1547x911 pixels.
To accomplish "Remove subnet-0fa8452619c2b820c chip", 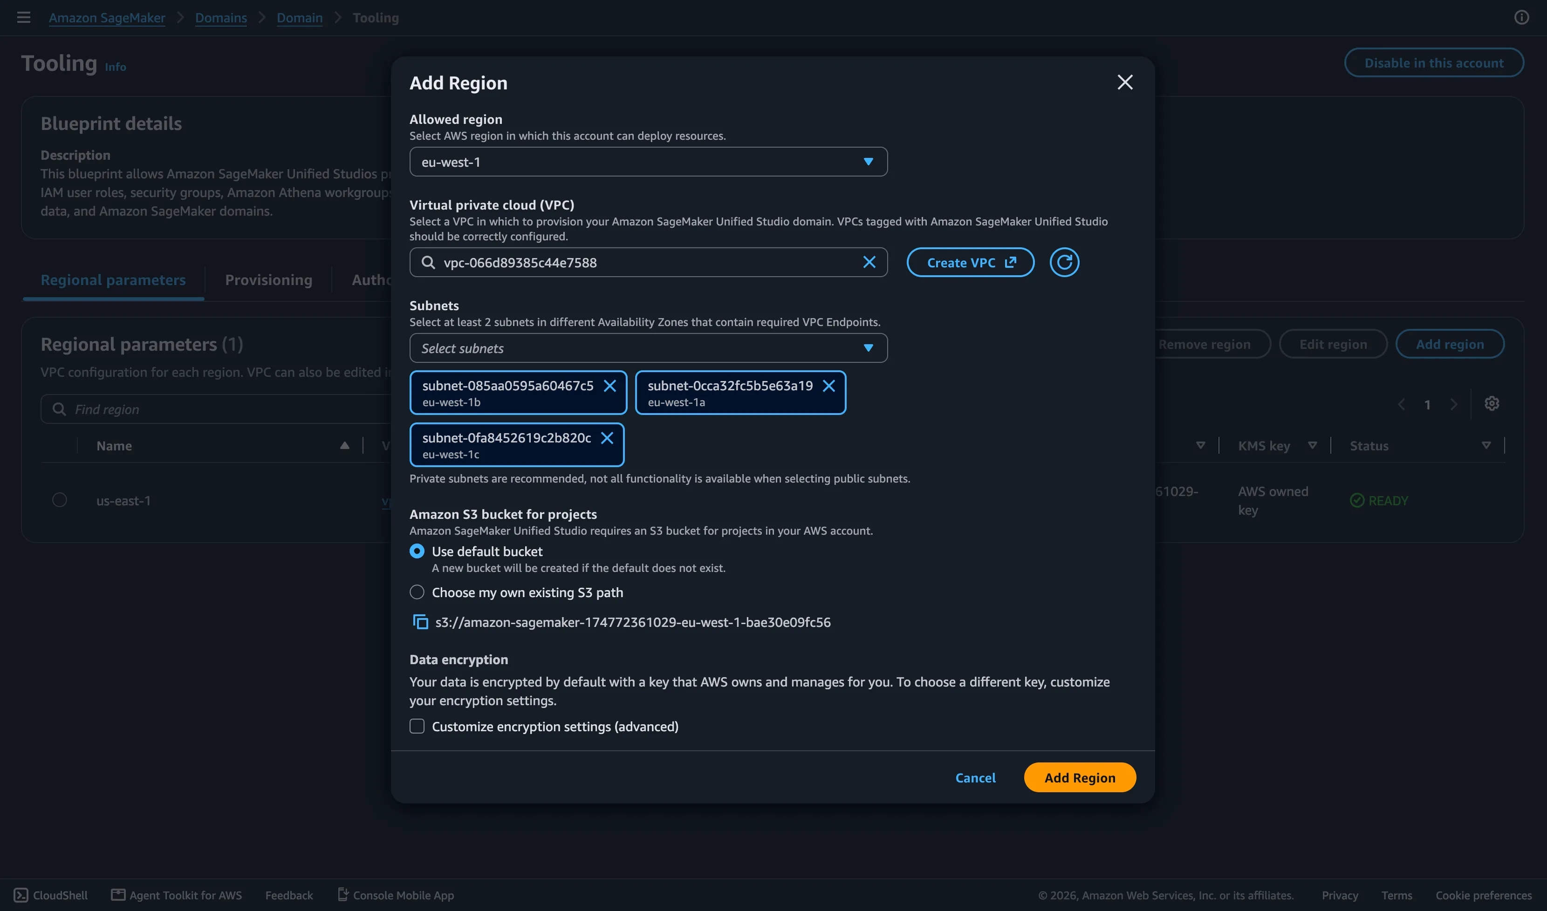I will pos(607,438).
